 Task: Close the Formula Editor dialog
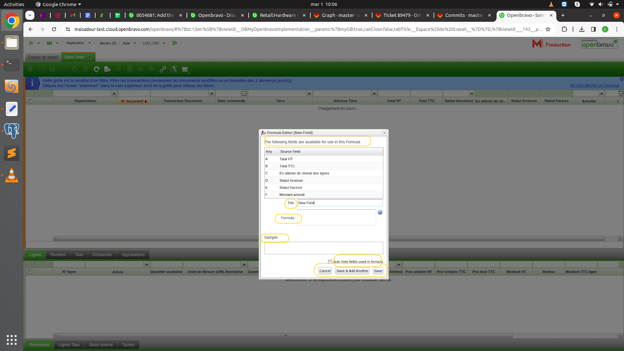pos(385,133)
